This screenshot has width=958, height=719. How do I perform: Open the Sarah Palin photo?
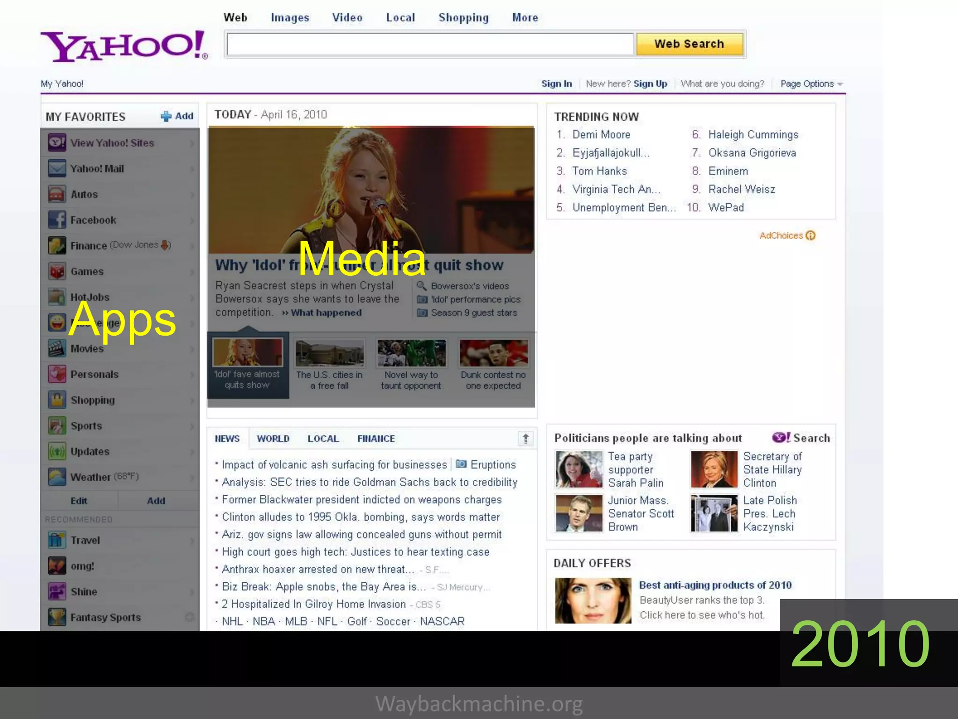coord(579,470)
